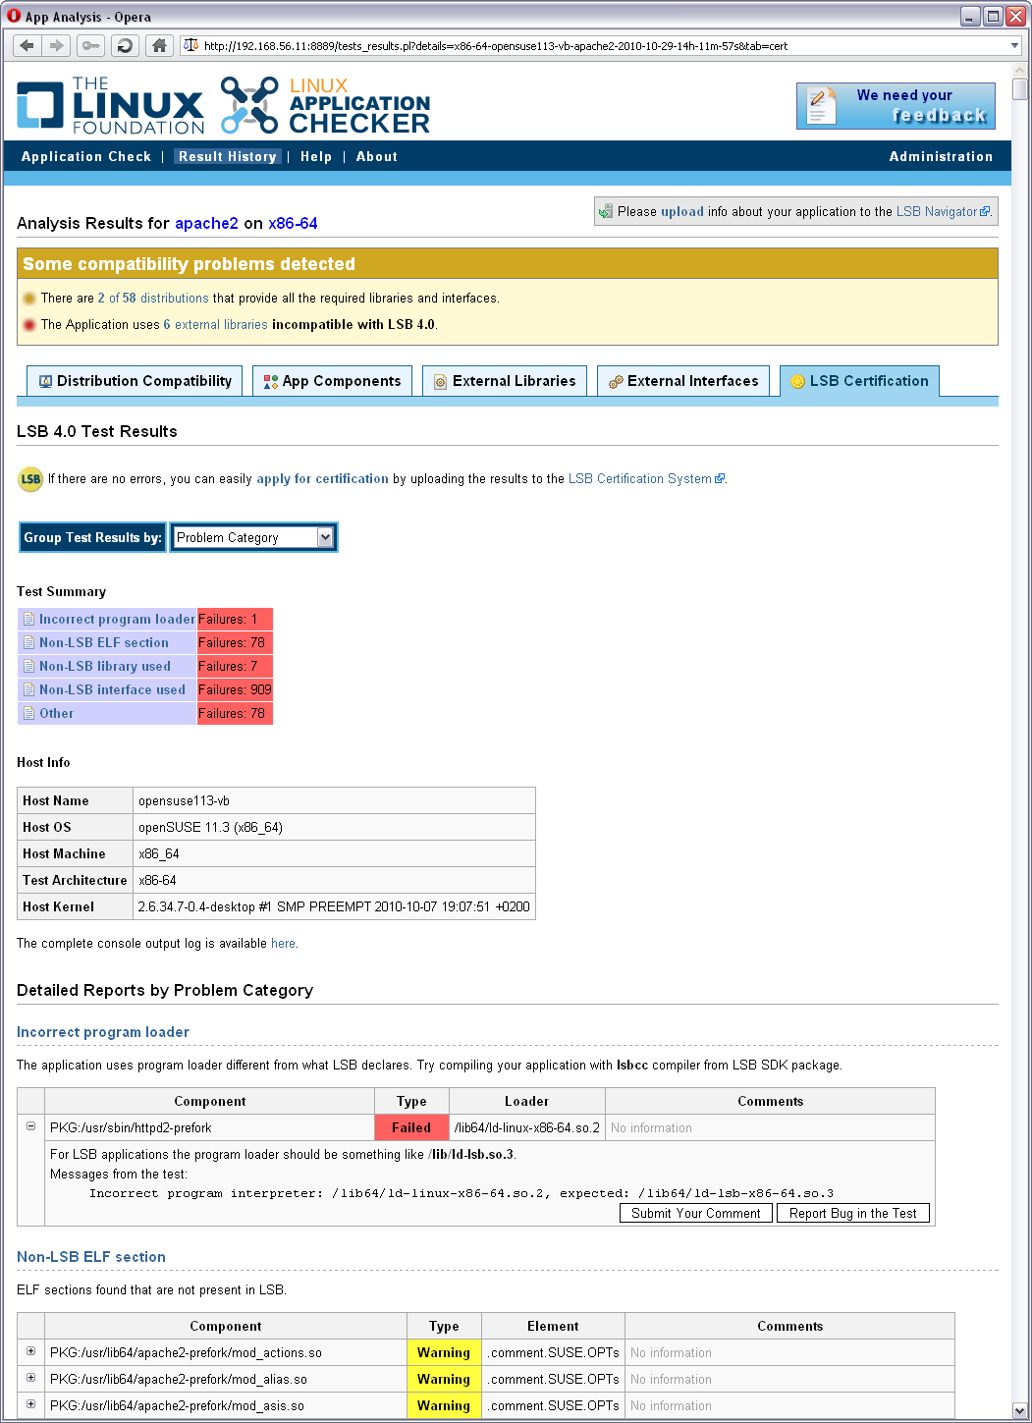
Task: Open address bar history dropdown arrow
Action: [x=1014, y=45]
